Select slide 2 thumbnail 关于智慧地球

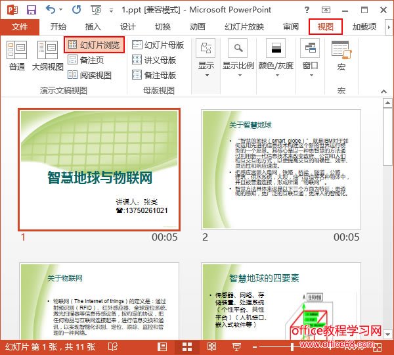pos(281,170)
